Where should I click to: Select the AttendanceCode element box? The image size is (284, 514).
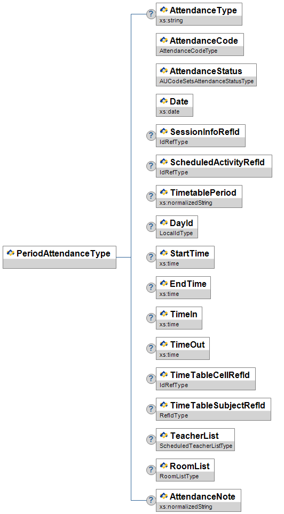point(200,45)
